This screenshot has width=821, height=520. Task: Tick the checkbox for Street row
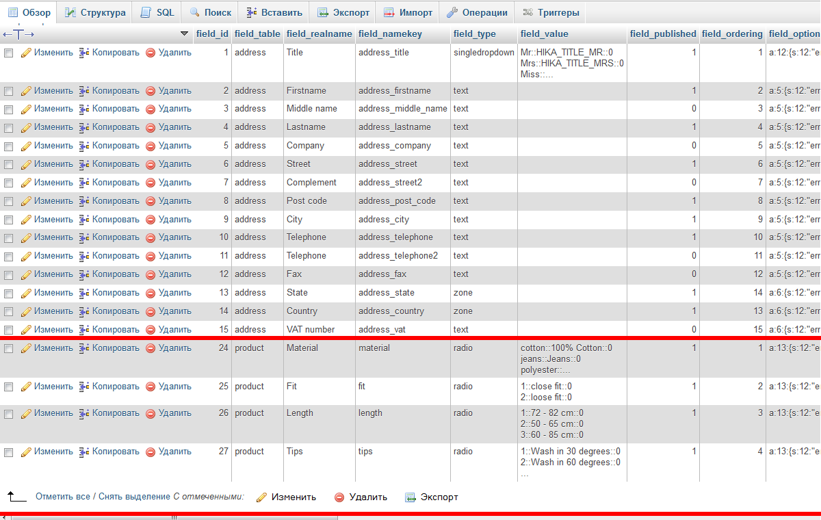9,164
